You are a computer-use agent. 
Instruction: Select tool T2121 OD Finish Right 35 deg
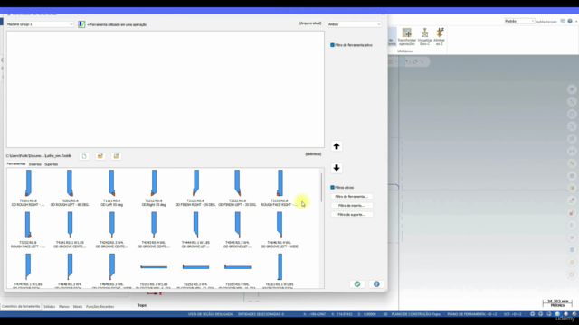195,187
